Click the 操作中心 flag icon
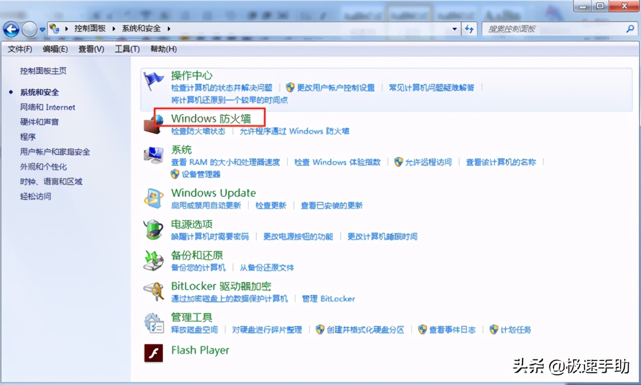 [154, 79]
